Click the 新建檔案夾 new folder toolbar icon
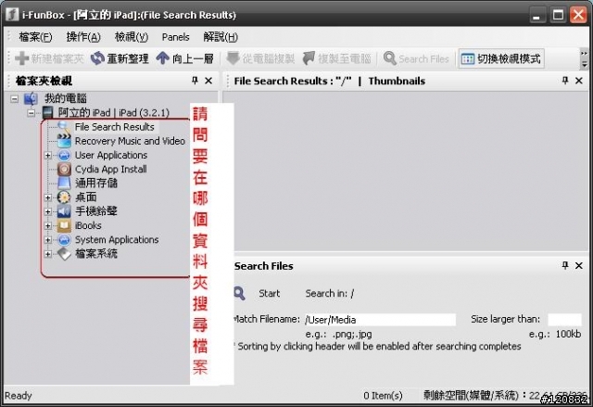This screenshot has height=407, width=593. coord(22,58)
